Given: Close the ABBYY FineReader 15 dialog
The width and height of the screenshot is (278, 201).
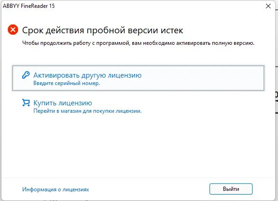Looking at the screenshot, I should pos(268,6).
